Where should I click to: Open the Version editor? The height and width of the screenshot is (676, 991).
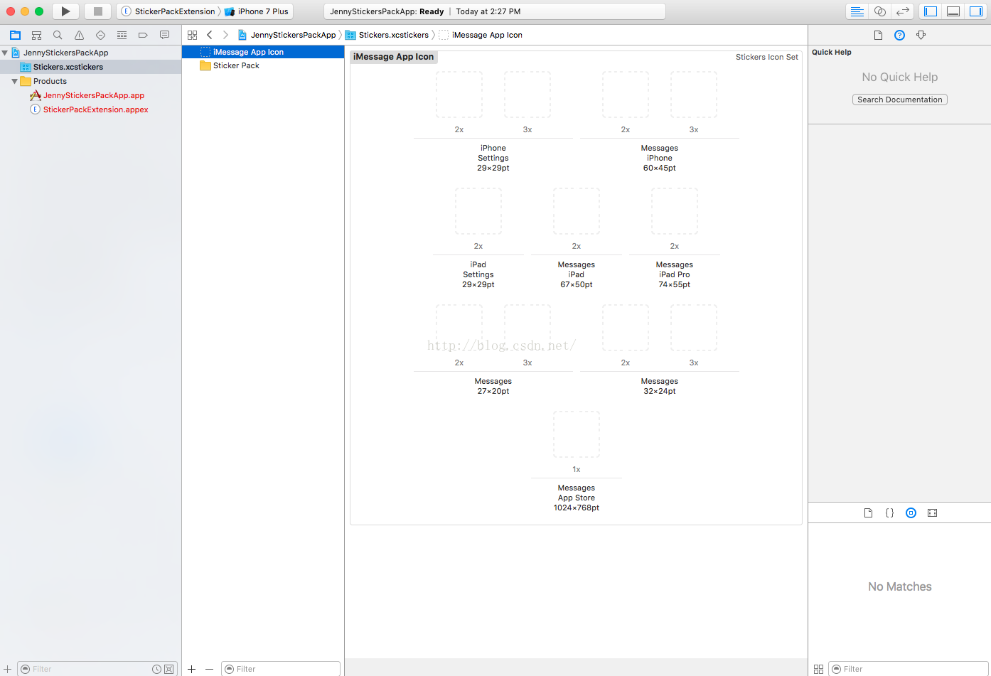902,11
